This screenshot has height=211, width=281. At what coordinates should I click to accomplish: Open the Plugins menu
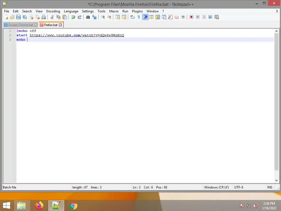point(137,11)
